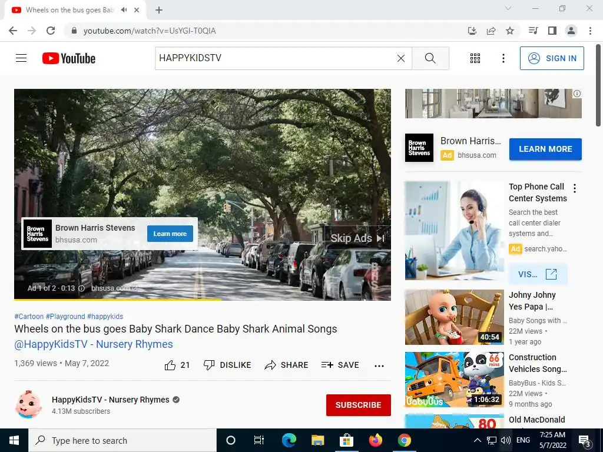
Task: Open volume control in system tray
Action: [x=506, y=440]
